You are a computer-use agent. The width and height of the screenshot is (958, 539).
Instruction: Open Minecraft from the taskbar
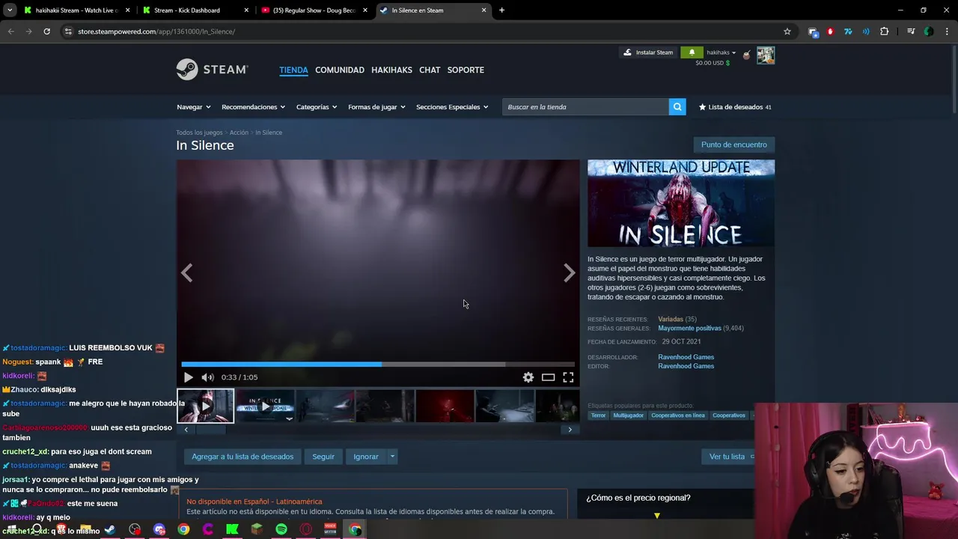coord(257,529)
